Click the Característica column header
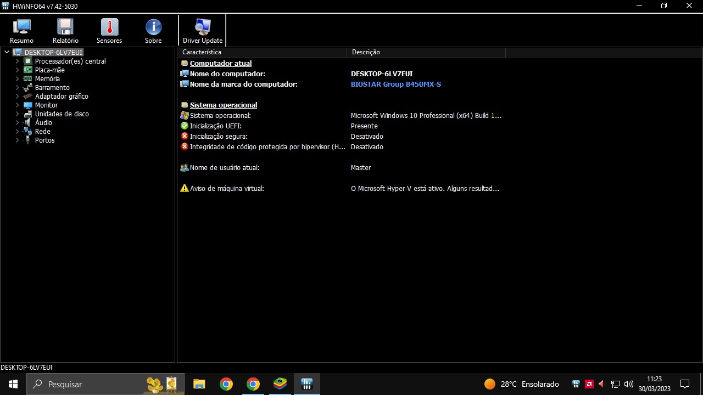 tap(262, 52)
